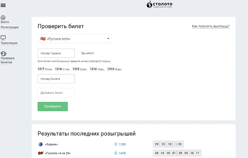Play the video for draw 1479
This screenshot has height=158, width=248.
pyautogui.click(x=116, y=153)
